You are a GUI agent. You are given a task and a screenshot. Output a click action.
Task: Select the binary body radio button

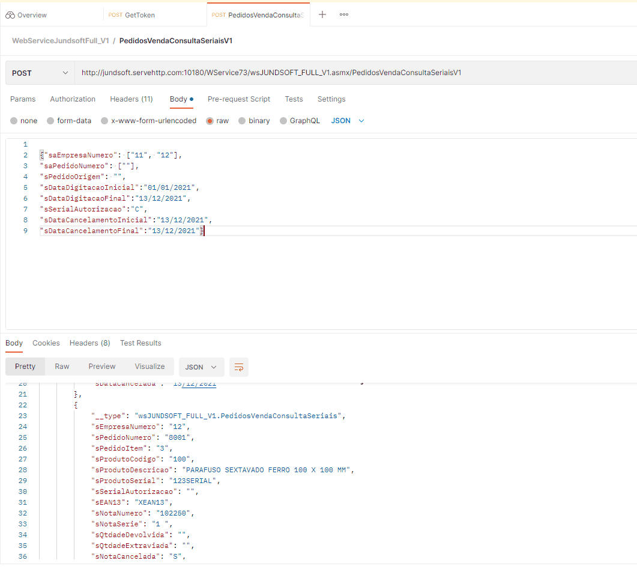pos(242,121)
